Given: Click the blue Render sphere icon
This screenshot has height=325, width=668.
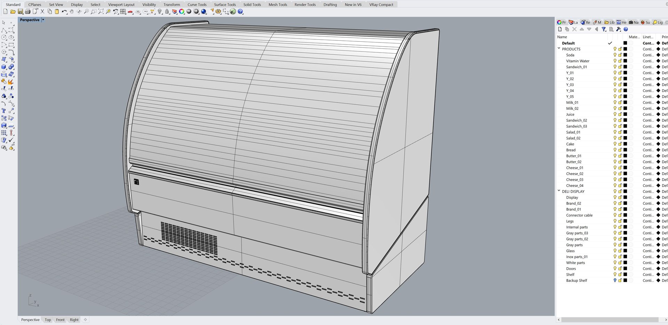Looking at the screenshot, I should point(204,11).
